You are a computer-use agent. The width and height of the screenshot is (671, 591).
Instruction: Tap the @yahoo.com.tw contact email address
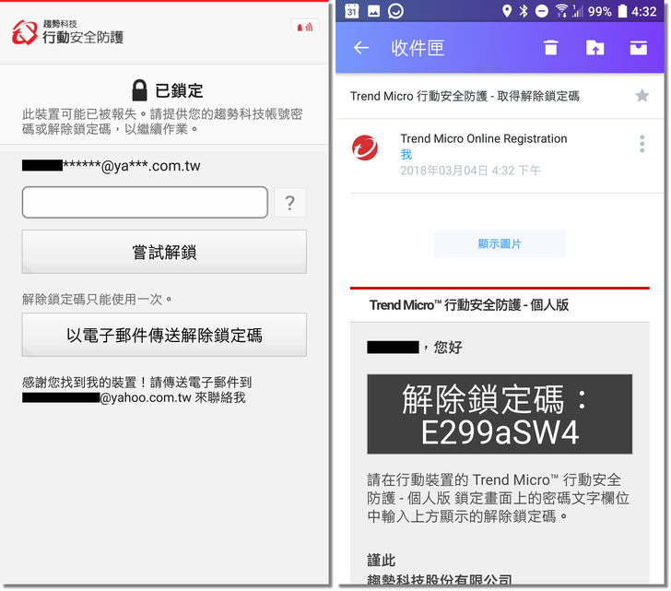pyautogui.click(x=146, y=397)
